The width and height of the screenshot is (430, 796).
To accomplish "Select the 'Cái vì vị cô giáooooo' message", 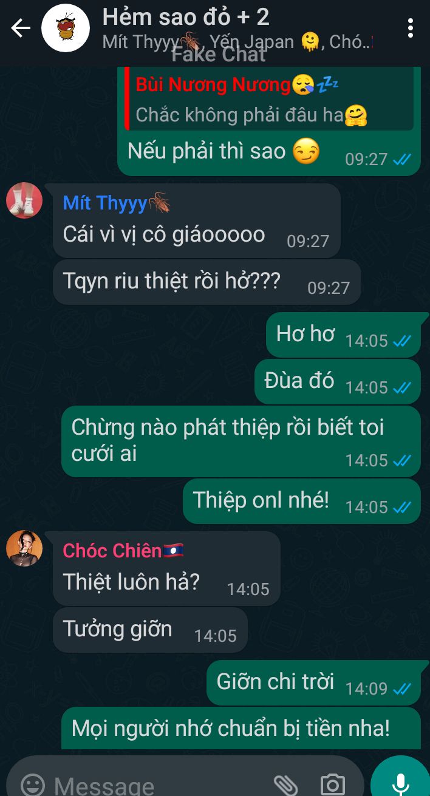I will point(197,220).
